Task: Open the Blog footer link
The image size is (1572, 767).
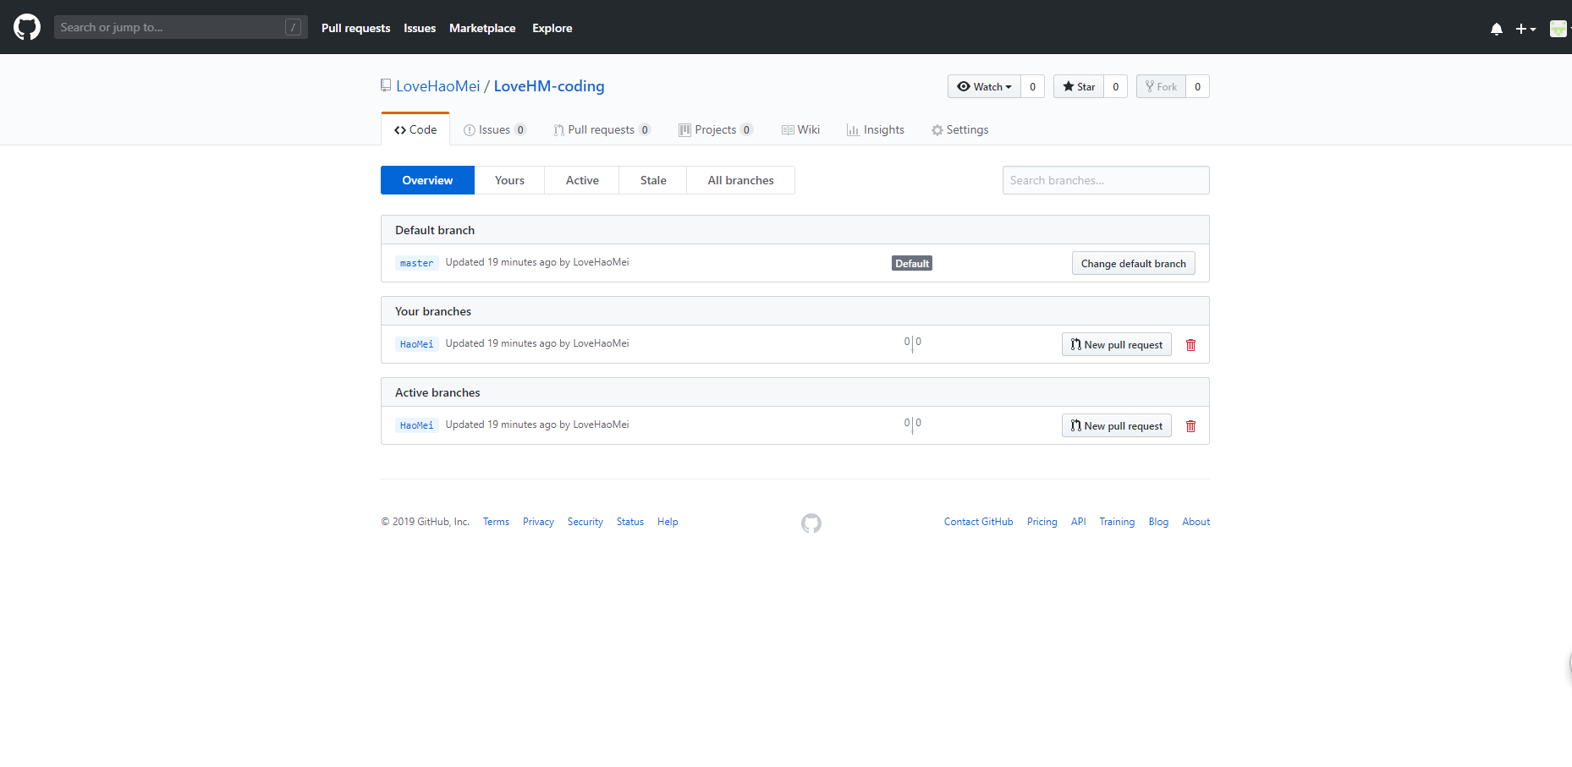Action: 1158,522
